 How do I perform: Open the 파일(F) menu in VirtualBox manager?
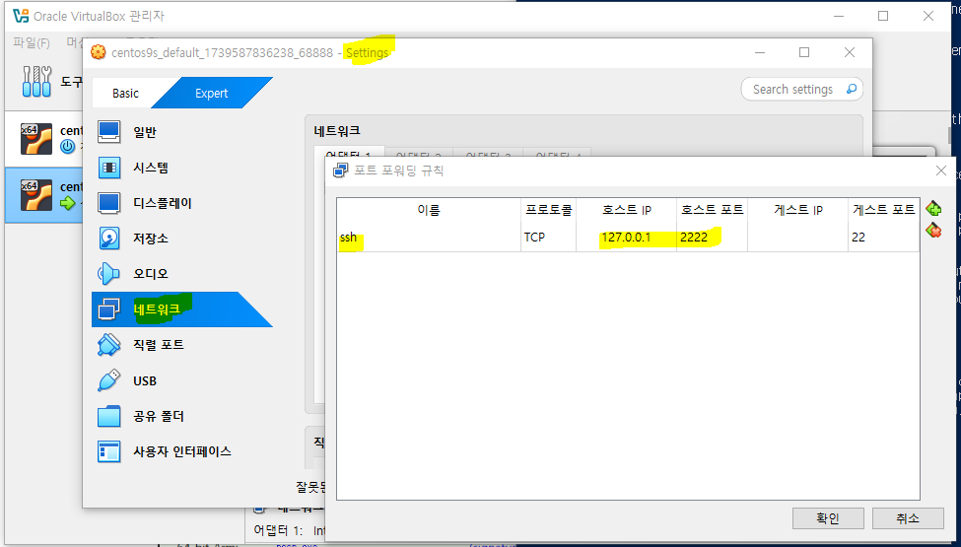point(32,43)
